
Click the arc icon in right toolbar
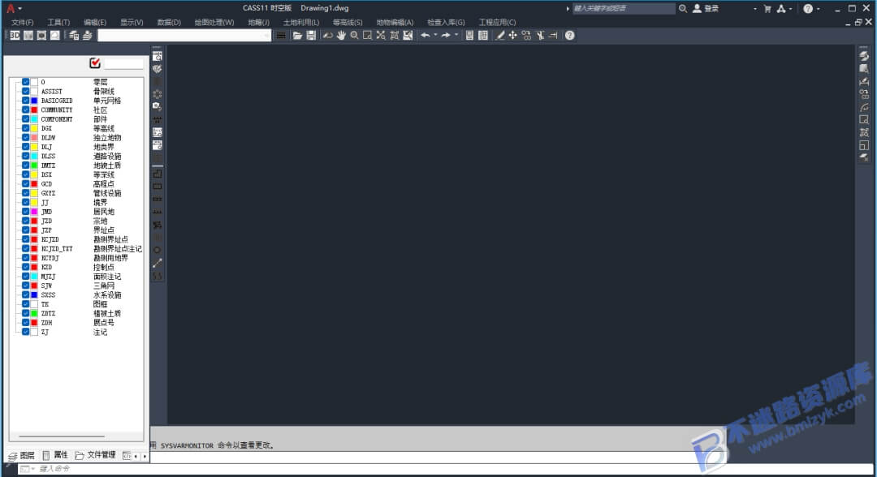(864, 107)
